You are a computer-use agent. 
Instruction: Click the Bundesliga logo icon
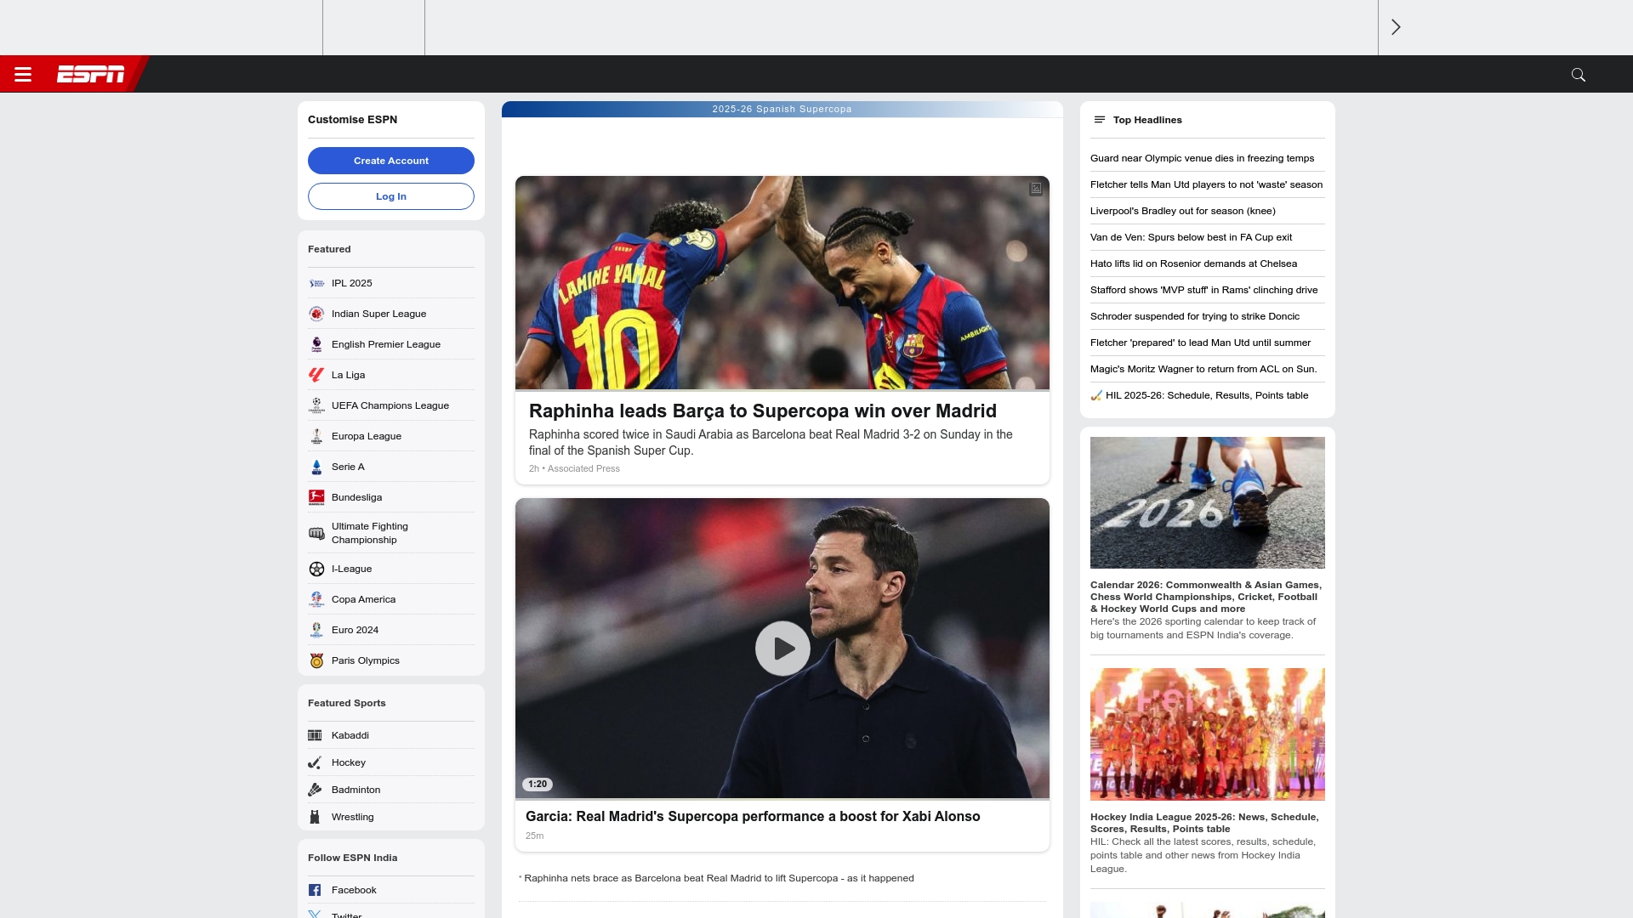[316, 497]
